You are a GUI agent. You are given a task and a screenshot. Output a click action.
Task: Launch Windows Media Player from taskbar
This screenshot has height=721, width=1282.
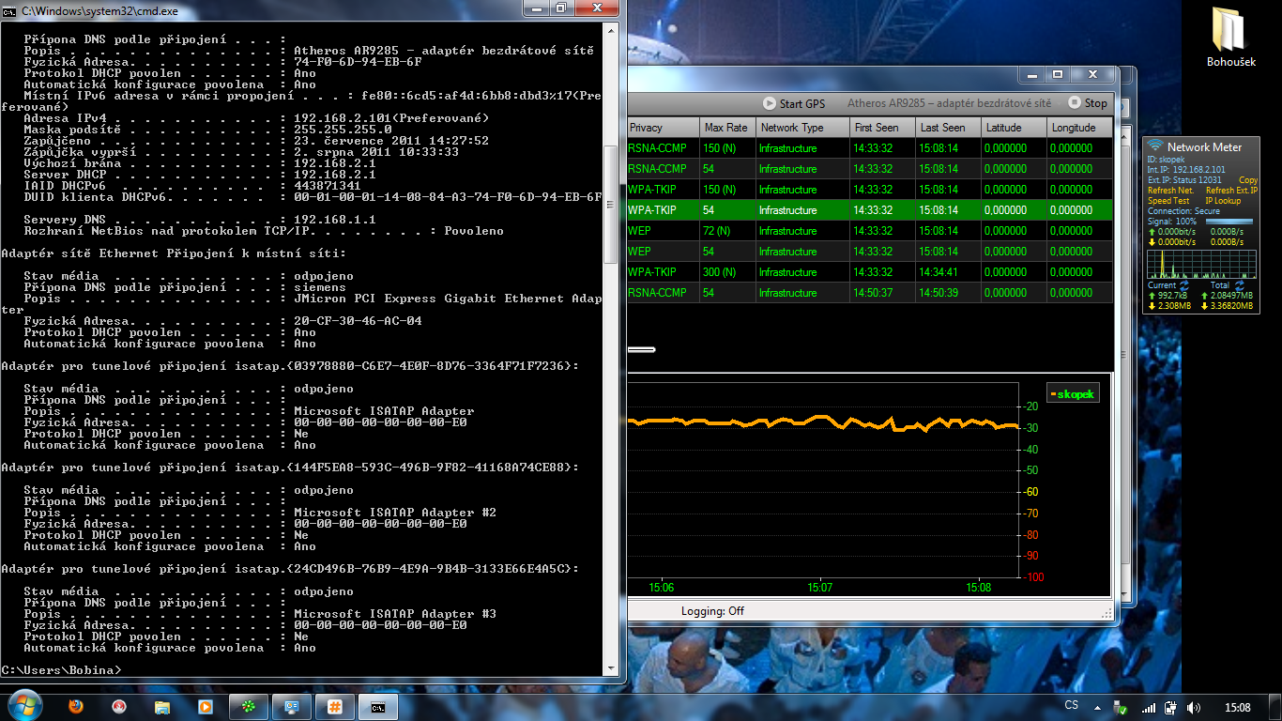(205, 706)
